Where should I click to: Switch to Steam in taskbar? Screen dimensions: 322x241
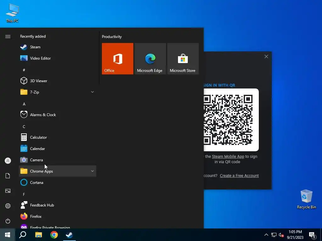click(69, 235)
